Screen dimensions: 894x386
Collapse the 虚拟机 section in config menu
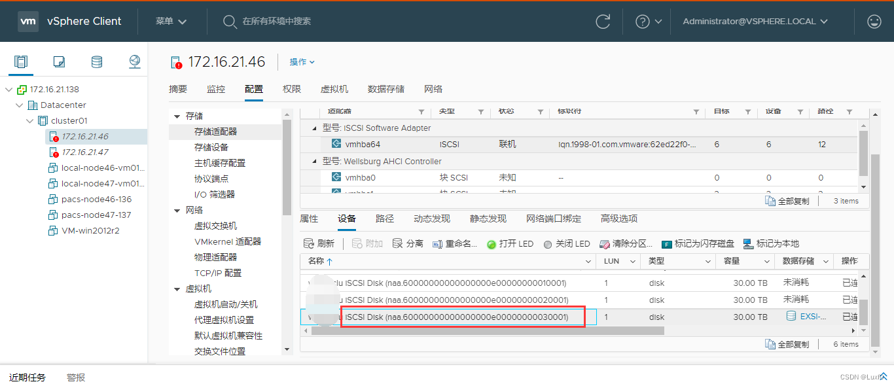click(x=176, y=289)
